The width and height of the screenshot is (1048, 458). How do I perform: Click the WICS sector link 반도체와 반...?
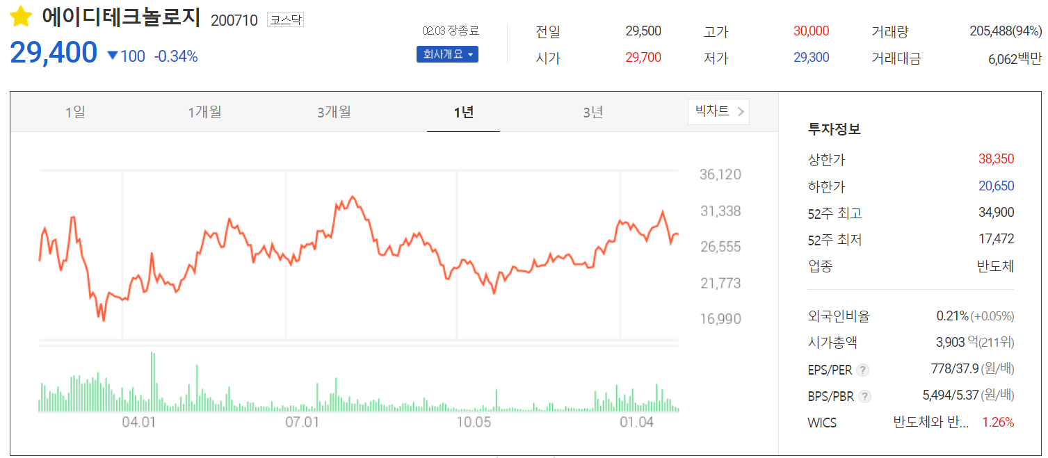point(930,423)
